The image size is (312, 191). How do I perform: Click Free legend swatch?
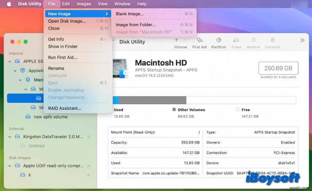point(238,109)
